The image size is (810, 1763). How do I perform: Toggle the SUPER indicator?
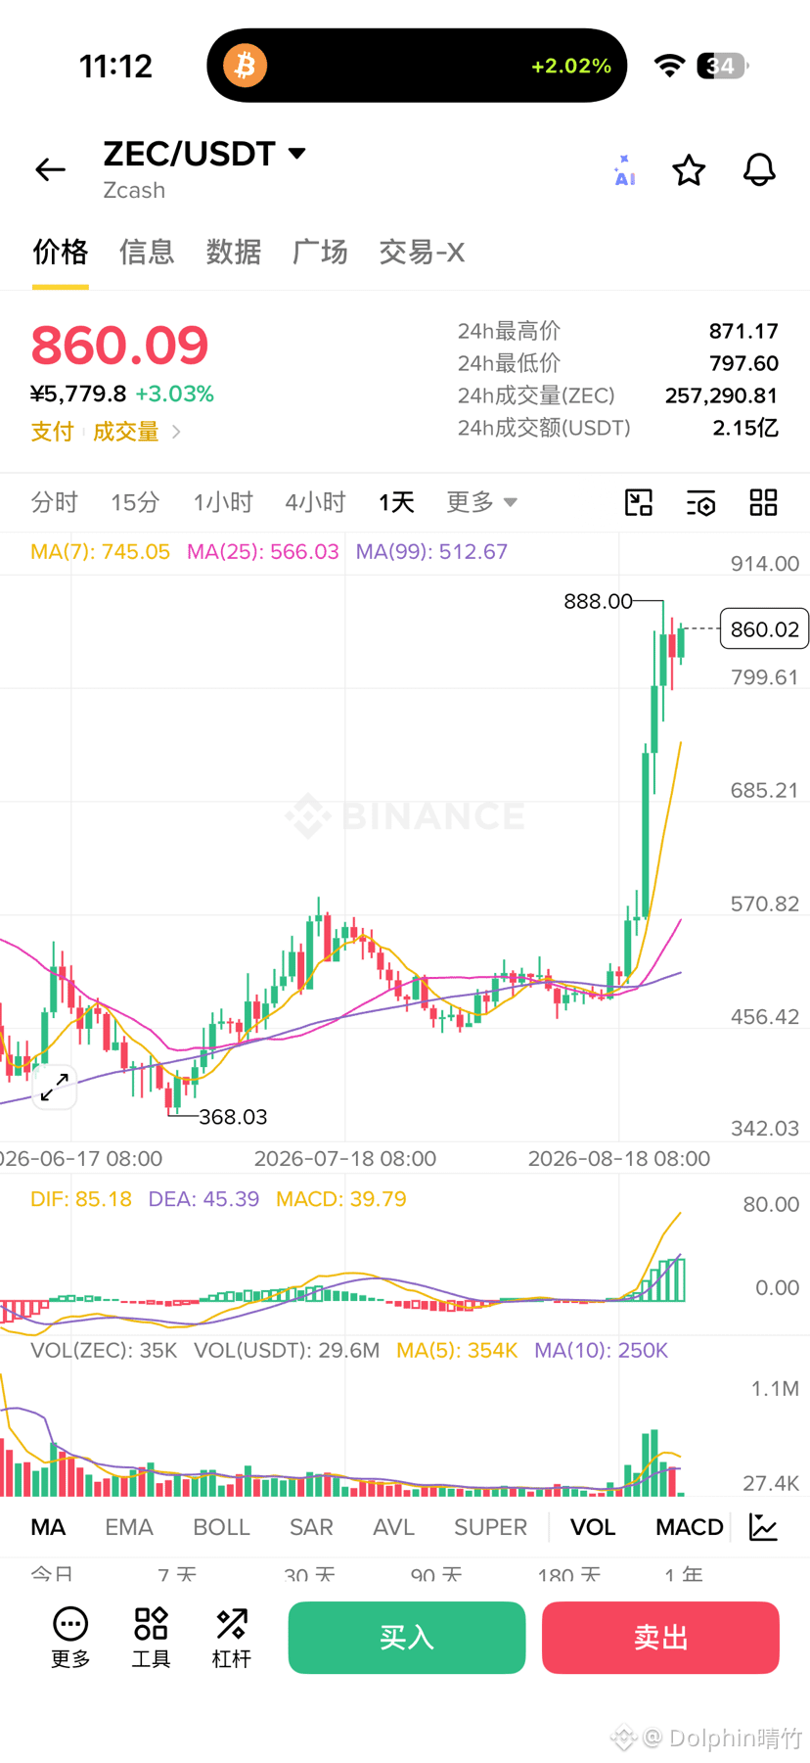coord(490,1527)
